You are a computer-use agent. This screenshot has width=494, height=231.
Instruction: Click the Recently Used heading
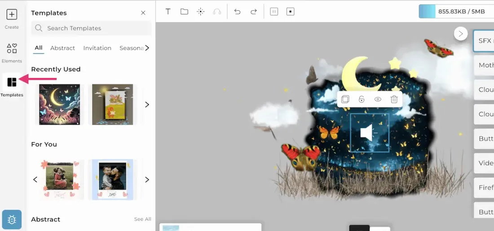click(x=56, y=69)
